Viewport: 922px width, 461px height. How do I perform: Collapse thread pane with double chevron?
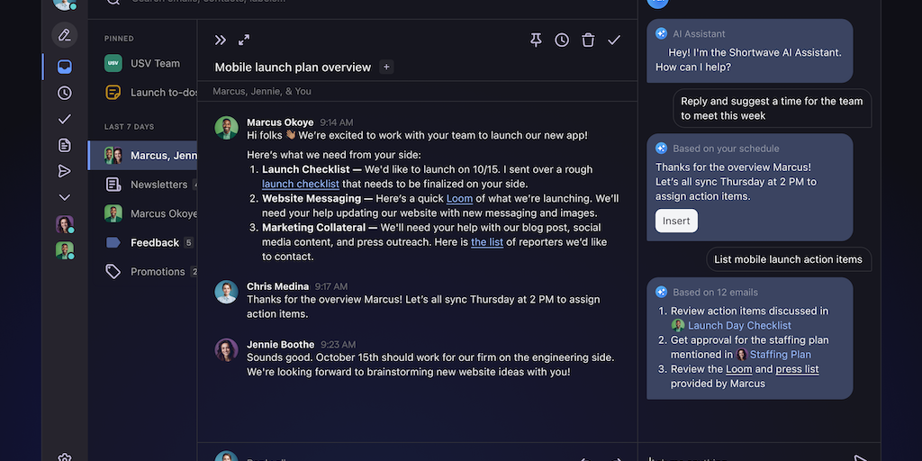point(221,40)
